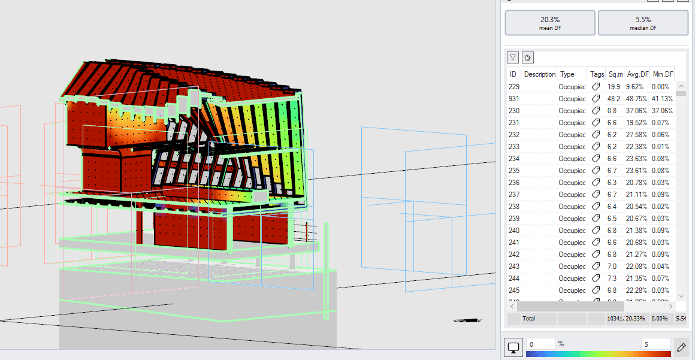Screen dimensions: 695x360
Task: Click the Min.DF column header
Action: point(663,74)
